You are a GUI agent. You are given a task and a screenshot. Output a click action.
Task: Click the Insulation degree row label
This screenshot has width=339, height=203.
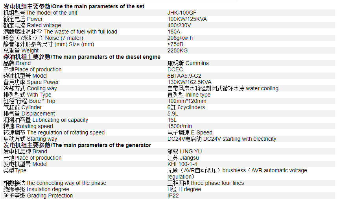pos(36,189)
